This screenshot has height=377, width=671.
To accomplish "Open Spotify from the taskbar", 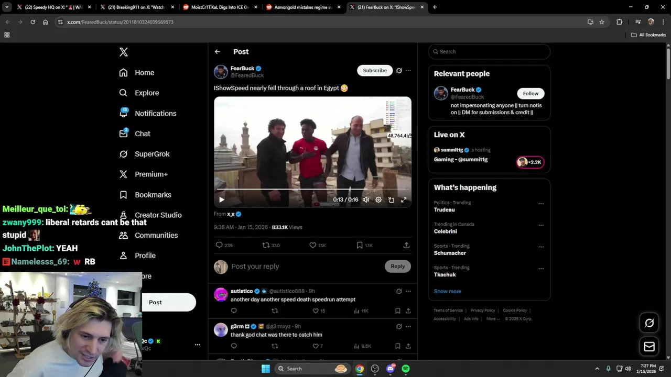I will tap(406, 369).
